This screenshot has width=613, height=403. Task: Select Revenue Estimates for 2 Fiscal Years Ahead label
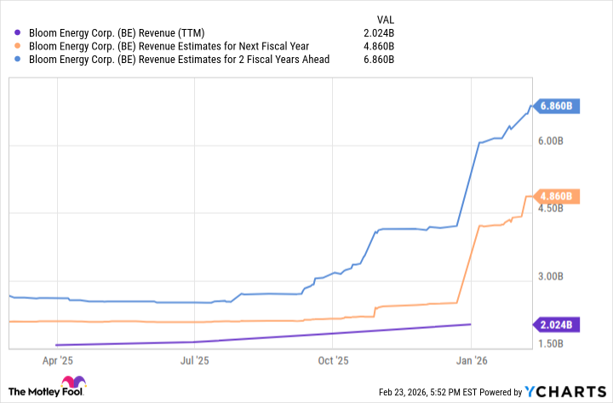(179, 60)
